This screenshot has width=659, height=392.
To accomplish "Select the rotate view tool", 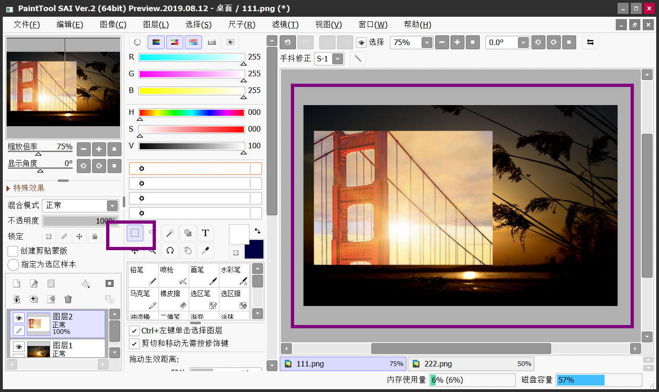I will pyautogui.click(x=170, y=250).
